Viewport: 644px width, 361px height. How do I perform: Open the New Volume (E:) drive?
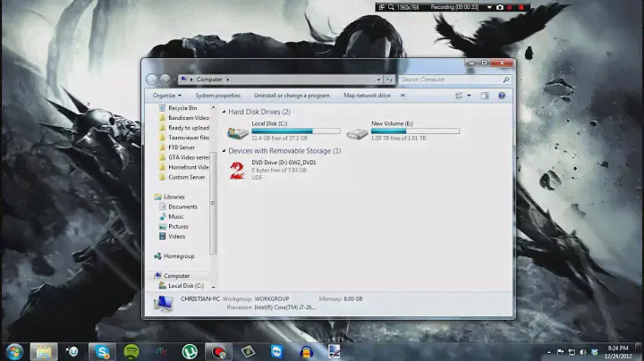(357, 132)
